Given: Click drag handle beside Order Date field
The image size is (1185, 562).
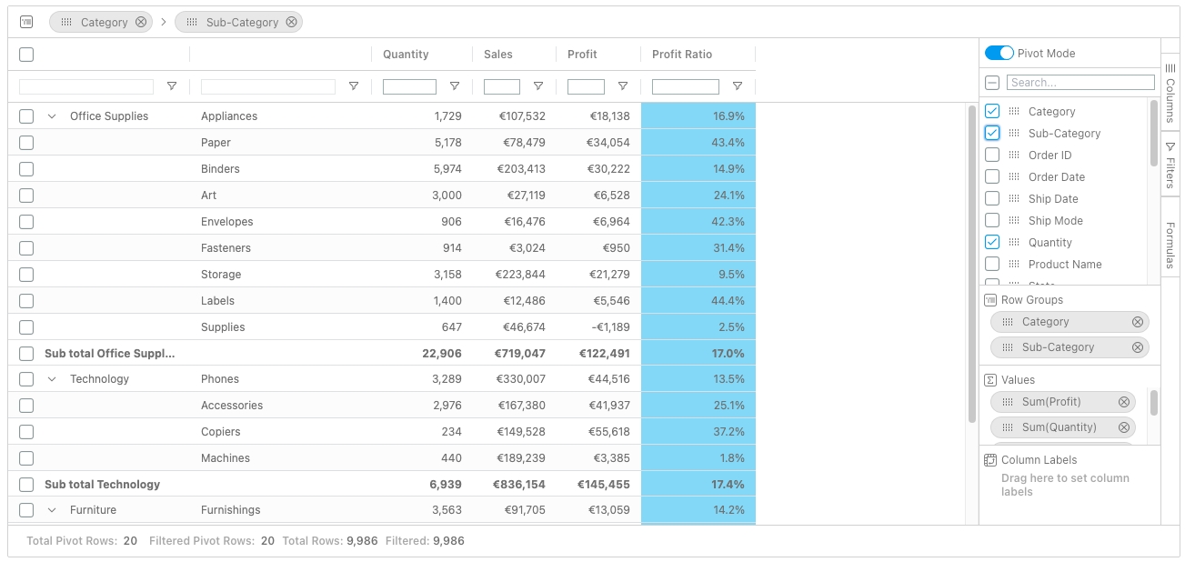Looking at the screenshot, I should pos(1014,177).
